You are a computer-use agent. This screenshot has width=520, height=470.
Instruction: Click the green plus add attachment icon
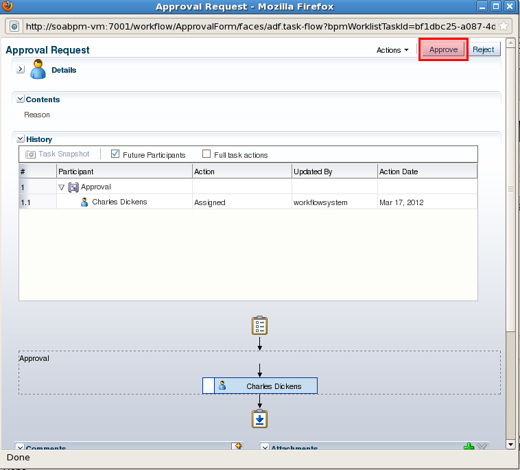[x=469, y=447]
